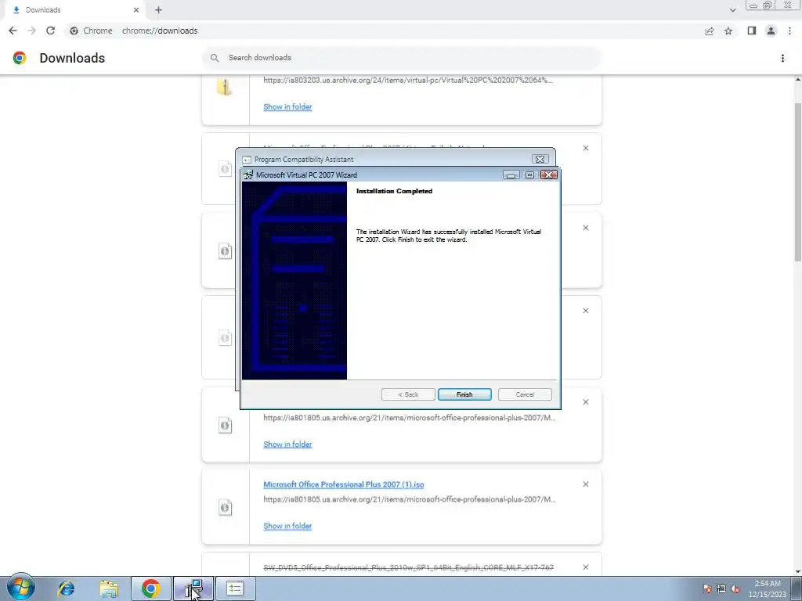Open Windows Start menu
The image size is (802, 601).
[21, 587]
